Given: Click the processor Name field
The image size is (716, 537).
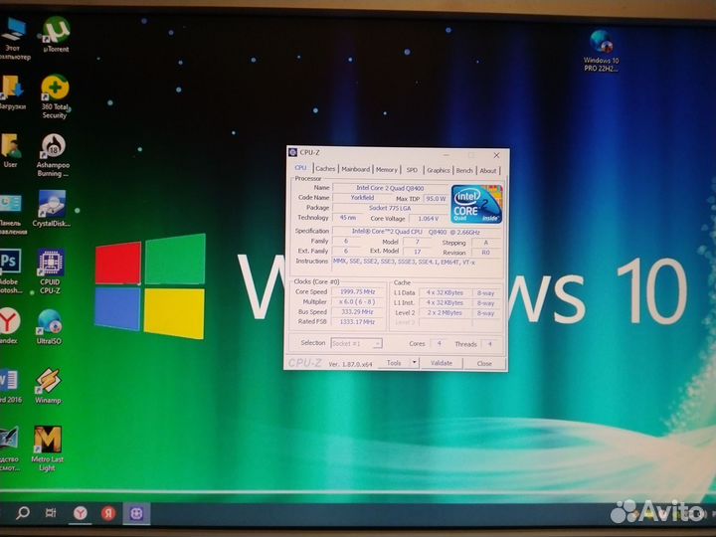Looking at the screenshot, I should [x=391, y=188].
